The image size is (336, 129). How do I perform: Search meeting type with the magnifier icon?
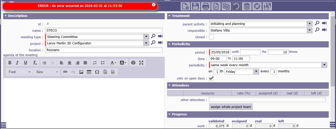153,36
